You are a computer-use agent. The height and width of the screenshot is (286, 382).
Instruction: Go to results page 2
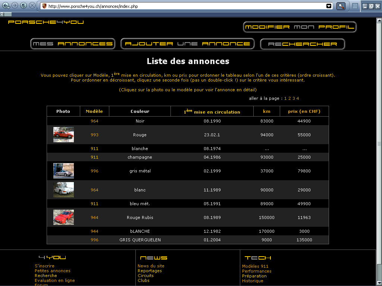click(x=289, y=98)
